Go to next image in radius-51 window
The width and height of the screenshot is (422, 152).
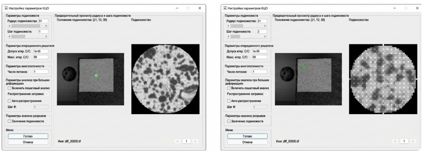pyautogui.click(x=195, y=141)
